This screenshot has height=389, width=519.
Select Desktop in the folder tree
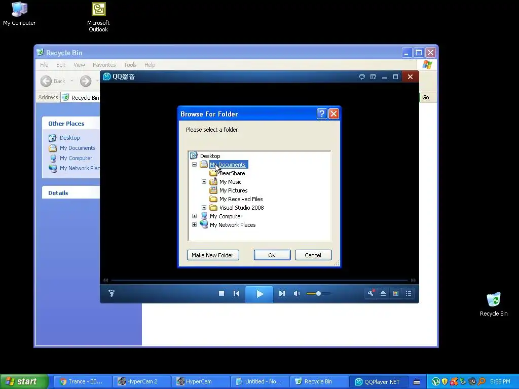click(210, 156)
